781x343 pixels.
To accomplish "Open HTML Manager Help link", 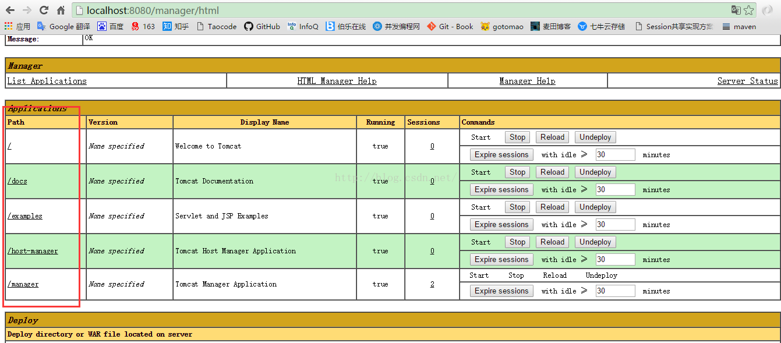I will click(337, 81).
